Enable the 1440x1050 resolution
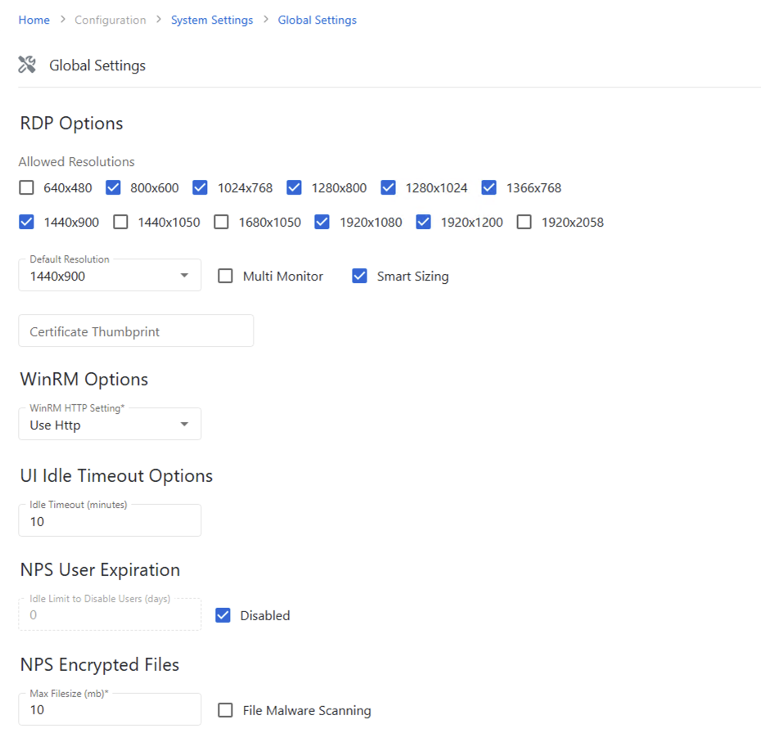The image size is (761, 738). click(x=121, y=222)
